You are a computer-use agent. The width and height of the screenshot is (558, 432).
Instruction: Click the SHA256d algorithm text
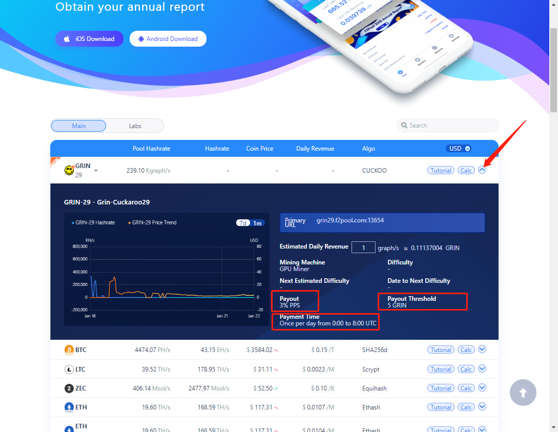(x=375, y=350)
